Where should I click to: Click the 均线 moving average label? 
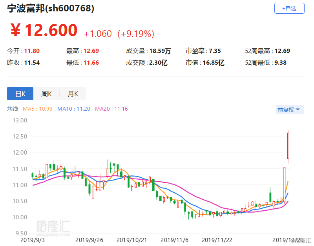click(x=13, y=109)
